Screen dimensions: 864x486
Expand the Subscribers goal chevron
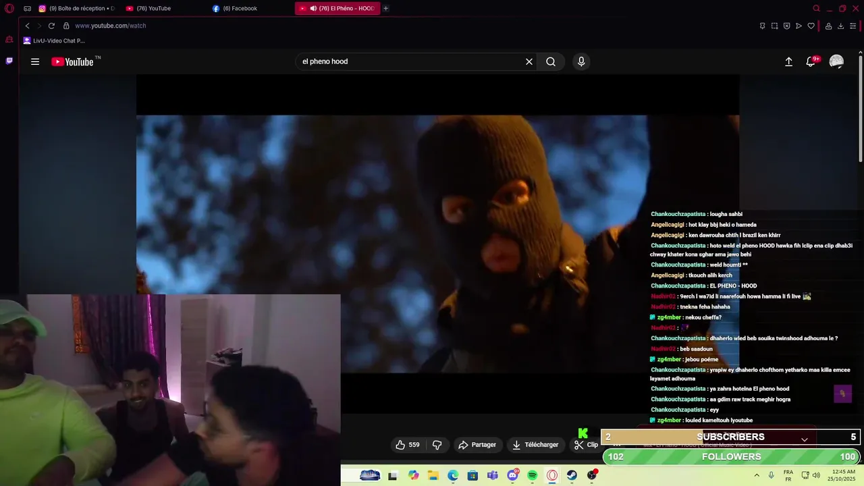[x=804, y=439]
